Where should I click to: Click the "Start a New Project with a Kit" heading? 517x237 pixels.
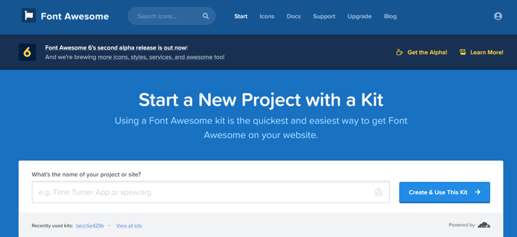click(261, 100)
